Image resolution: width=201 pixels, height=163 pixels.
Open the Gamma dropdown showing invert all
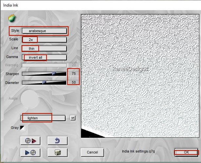pyautogui.click(x=44, y=57)
